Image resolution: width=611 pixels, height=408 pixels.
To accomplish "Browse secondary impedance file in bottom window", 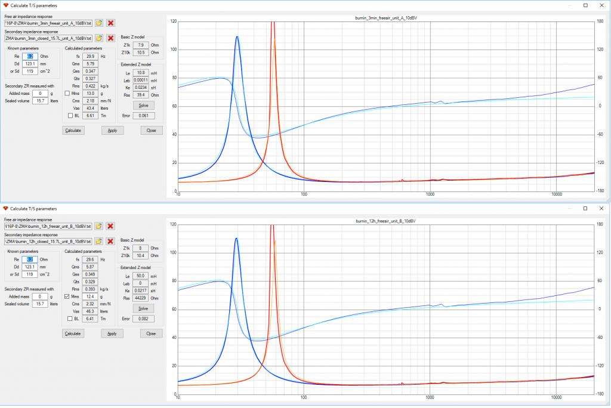I will [x=98, y=241].
